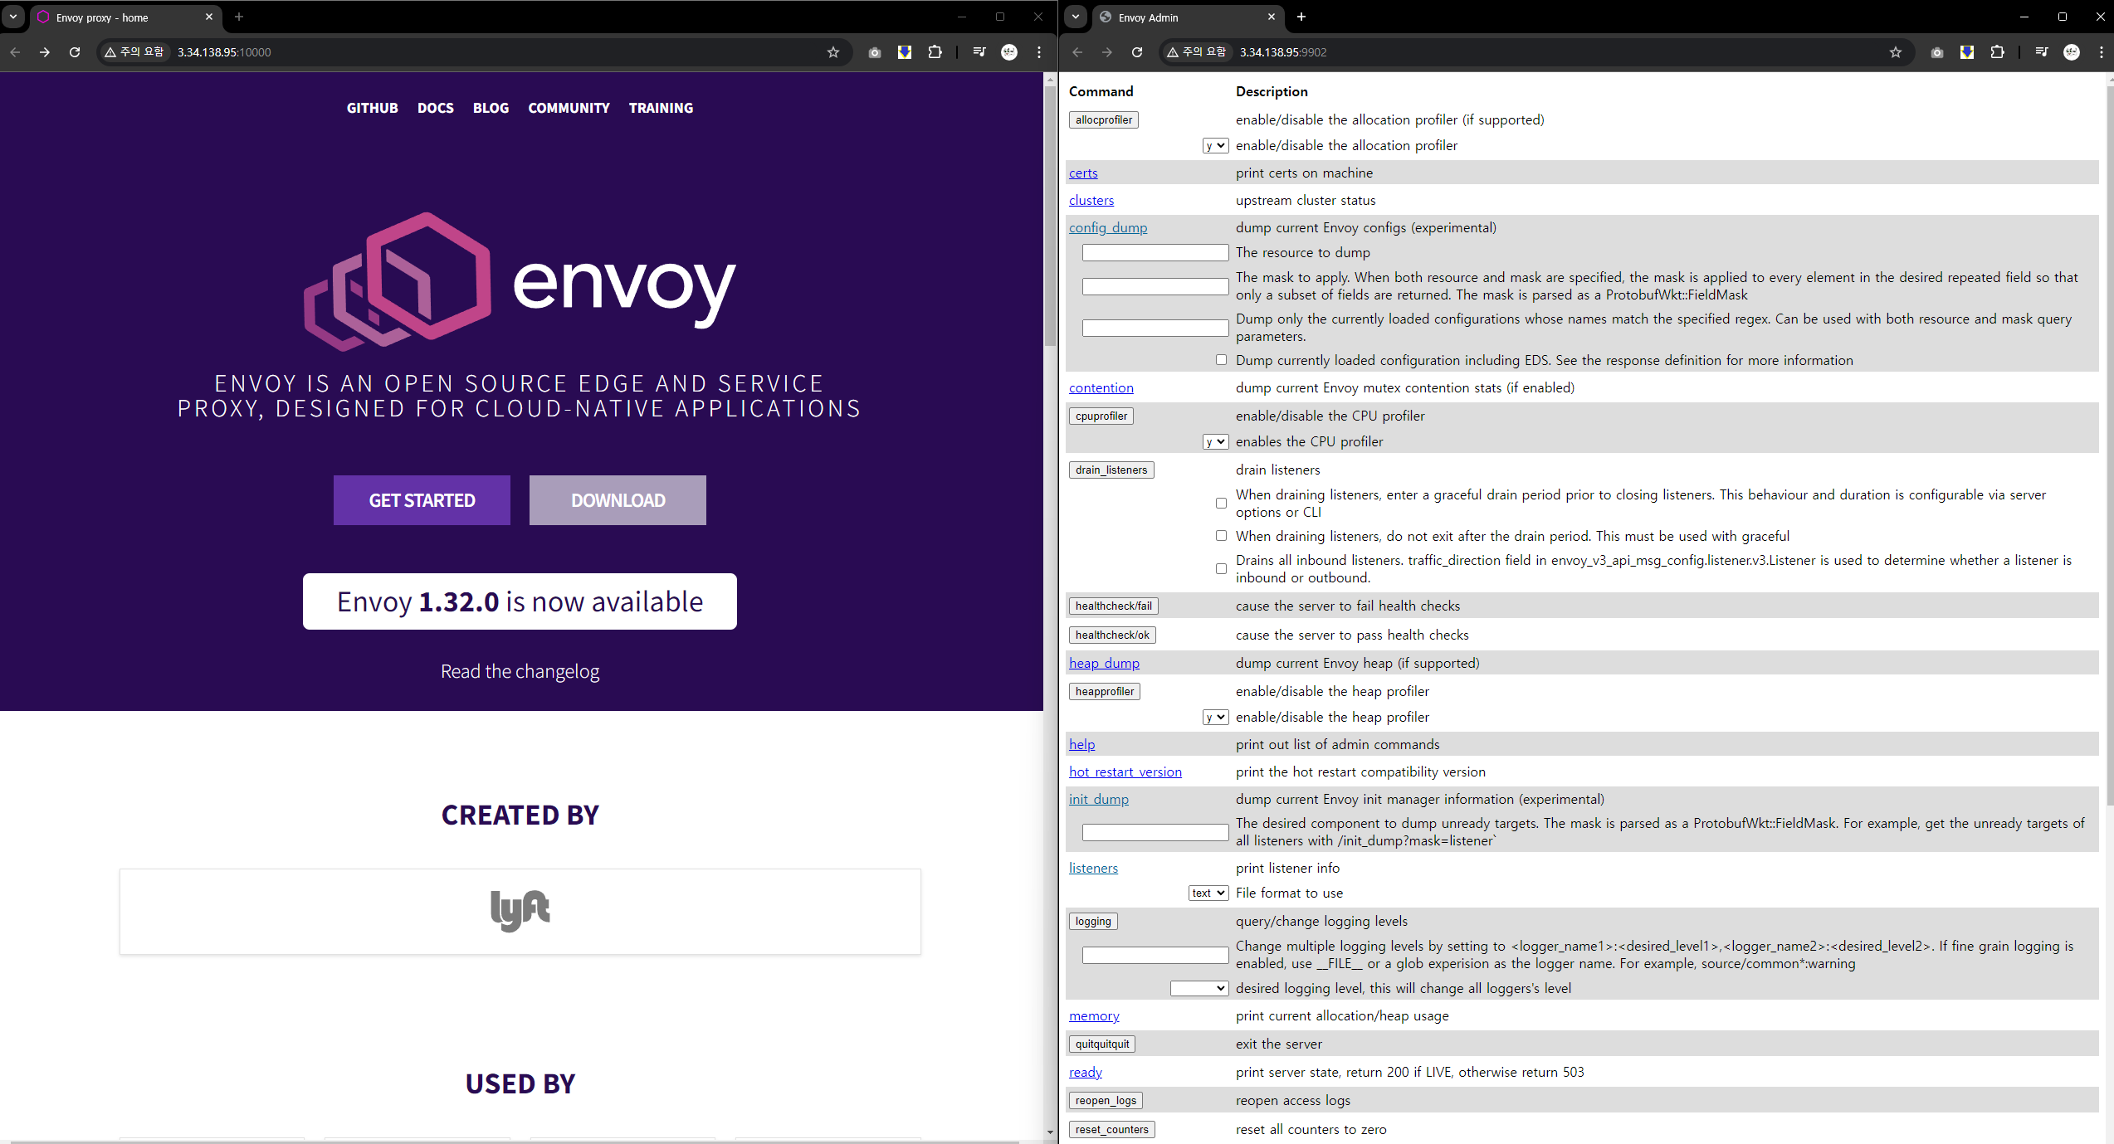Image resolution: width=2114 pixels, height=1144 pixels.
Task: Open Chrome menu in Envoy Admin window
Action: coord(2101,52)
